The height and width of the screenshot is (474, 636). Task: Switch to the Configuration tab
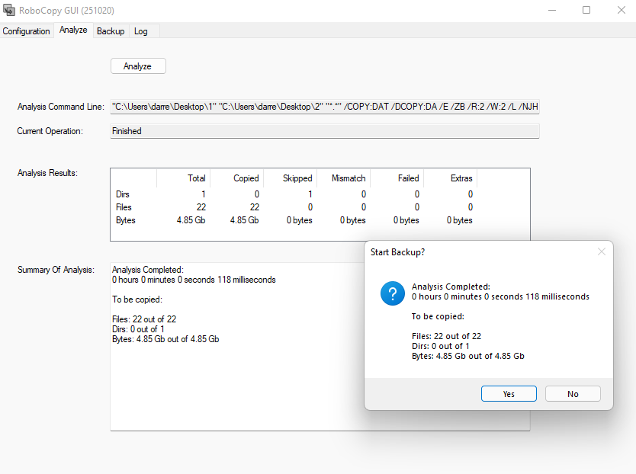pyautogui.click(x=26, y=31)
